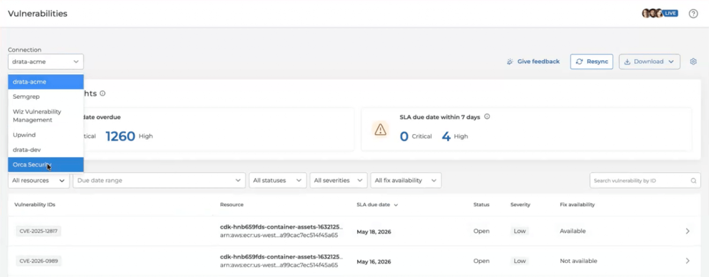The width and height of the screenshot is (709, 277).
Task: Open the Connection dropdown showing drata-acme
Action: [x=46, y=61]
